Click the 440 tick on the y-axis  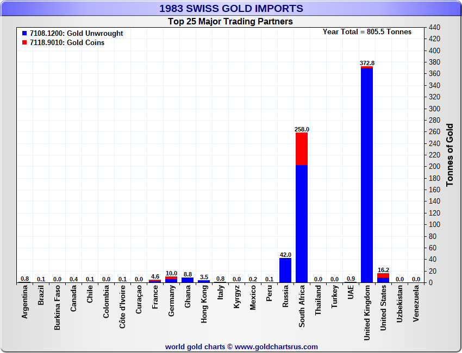pos(434,27)
